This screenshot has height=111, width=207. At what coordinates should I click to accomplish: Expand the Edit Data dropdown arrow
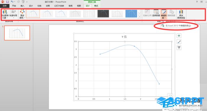(x=165, y=18)
